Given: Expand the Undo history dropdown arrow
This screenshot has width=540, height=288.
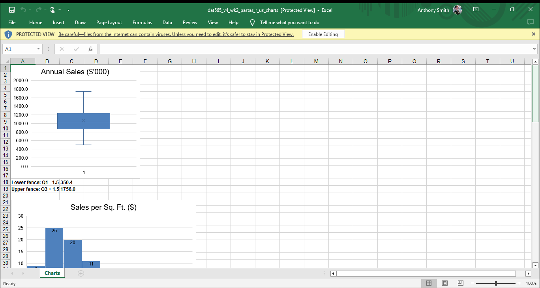Looking at the screenshot, I should (x=30, y=10).
